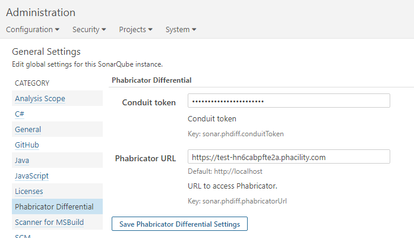Viewport: 414px width, 238px height.
Task: Open JavaScript category settings
Action: (31, 176)
